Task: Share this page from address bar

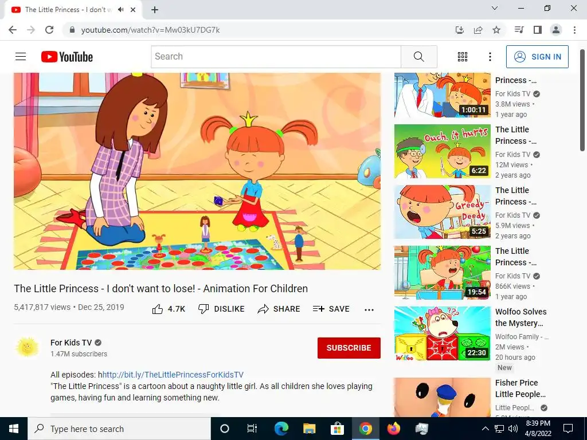Action: (x=478, y=30)
